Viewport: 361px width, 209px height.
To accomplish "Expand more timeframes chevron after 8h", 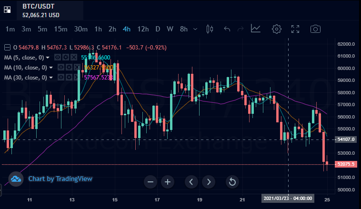I will point(195,29).
